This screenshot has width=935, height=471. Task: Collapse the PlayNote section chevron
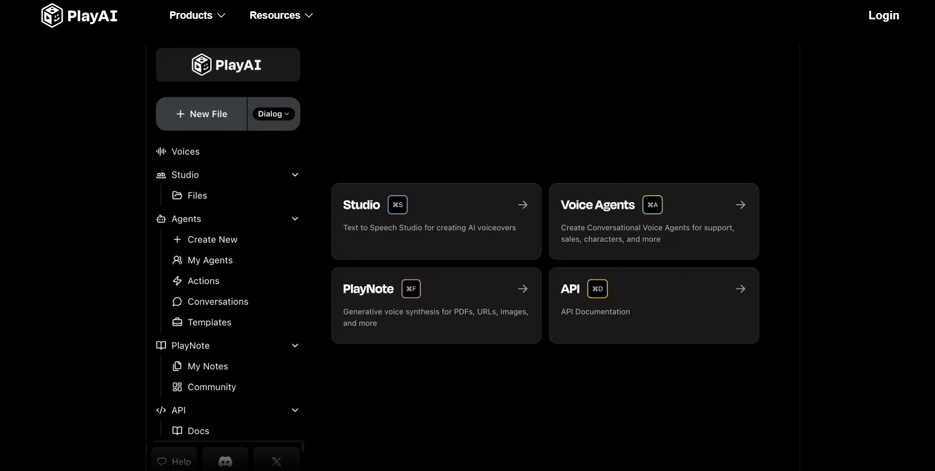coord(295,346)
